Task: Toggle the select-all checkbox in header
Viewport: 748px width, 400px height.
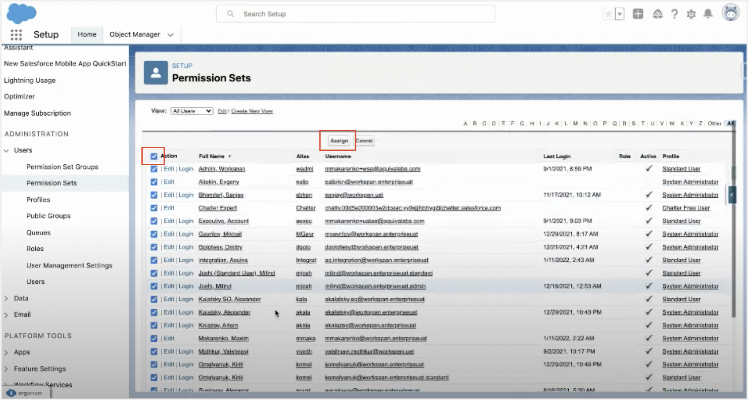Action: (x=154, y=156)
